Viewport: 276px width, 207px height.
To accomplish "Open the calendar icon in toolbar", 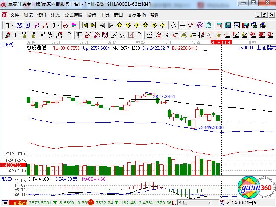I will [219, 25].
